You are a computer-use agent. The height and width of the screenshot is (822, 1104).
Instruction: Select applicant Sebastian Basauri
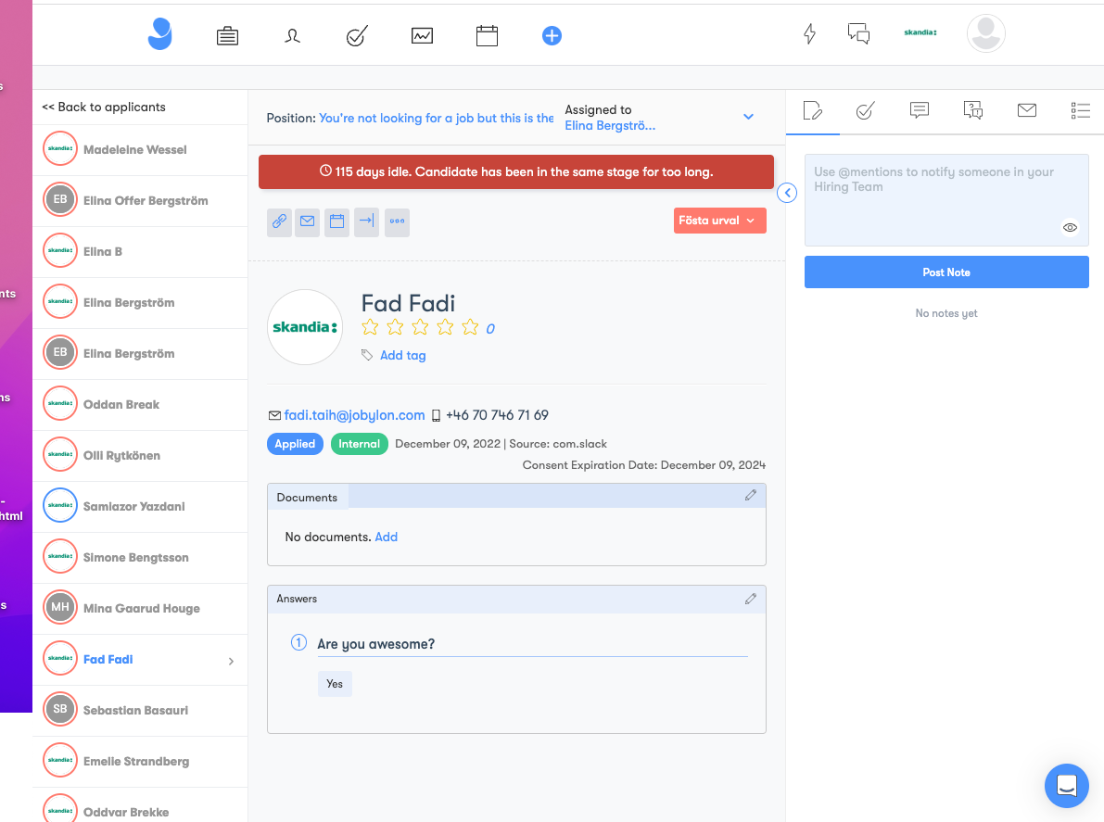[140, 710]
